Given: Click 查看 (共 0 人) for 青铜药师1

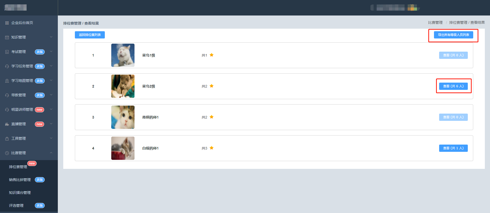Looking at the screenshot, I should 453,117.
